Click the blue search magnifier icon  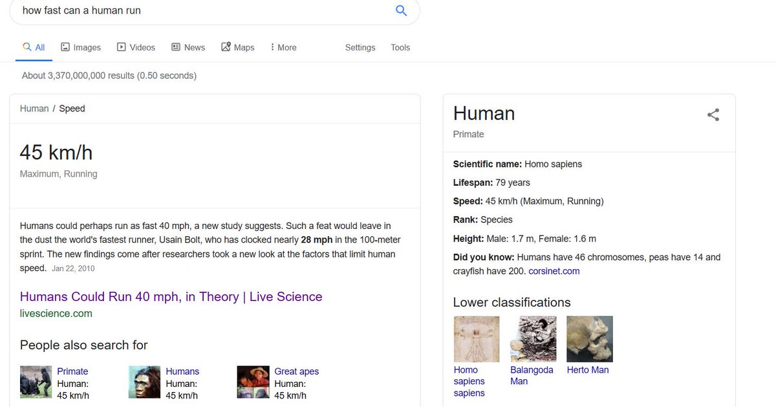(401, 10)
